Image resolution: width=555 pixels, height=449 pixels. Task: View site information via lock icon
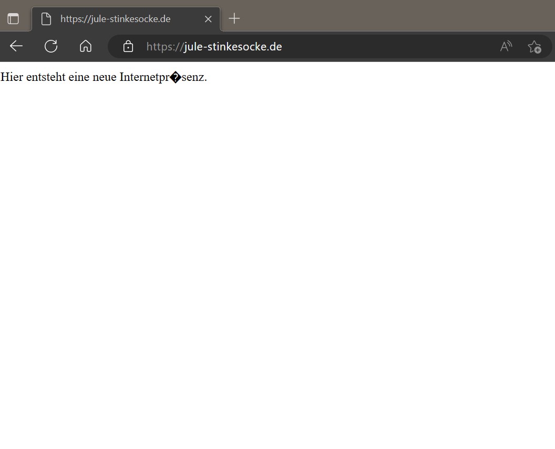(128, 46)
